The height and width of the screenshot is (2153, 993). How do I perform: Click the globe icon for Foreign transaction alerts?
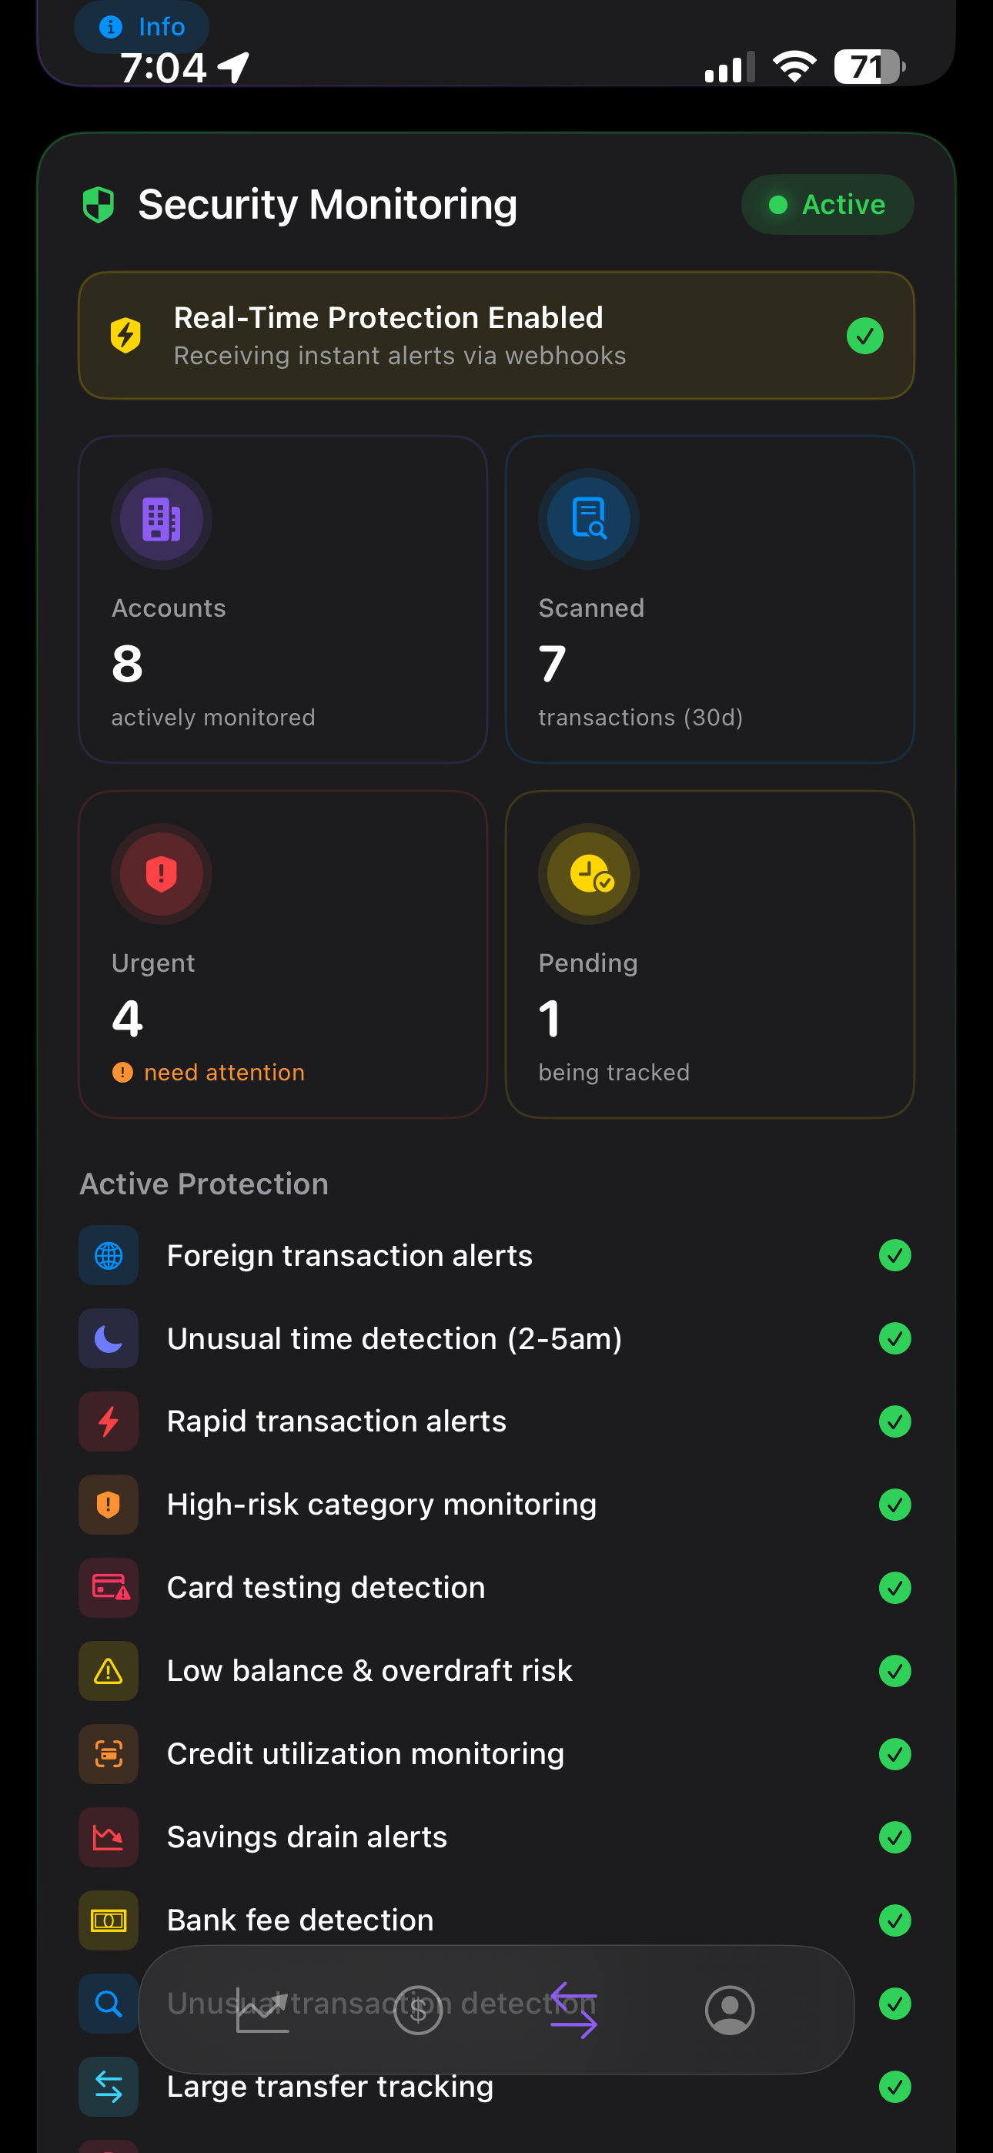(x=108, y=1254)
